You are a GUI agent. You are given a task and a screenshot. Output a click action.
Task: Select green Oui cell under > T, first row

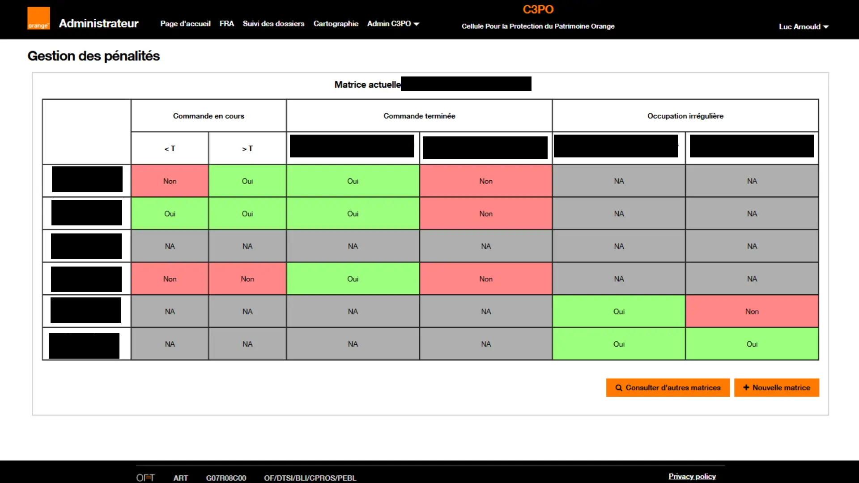(x=247, y=181)
